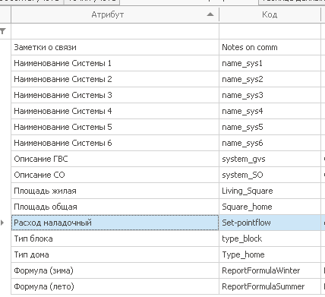Click the row indicator arrow beside Расход наладочный

click(2, 223)
